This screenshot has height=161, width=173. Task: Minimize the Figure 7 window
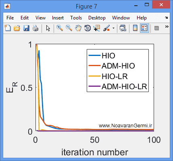(136, 6)
